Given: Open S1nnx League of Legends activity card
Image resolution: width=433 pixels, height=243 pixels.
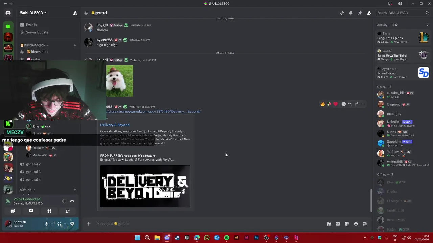Looking at the screenshot, I should click(x=403, y=37).
